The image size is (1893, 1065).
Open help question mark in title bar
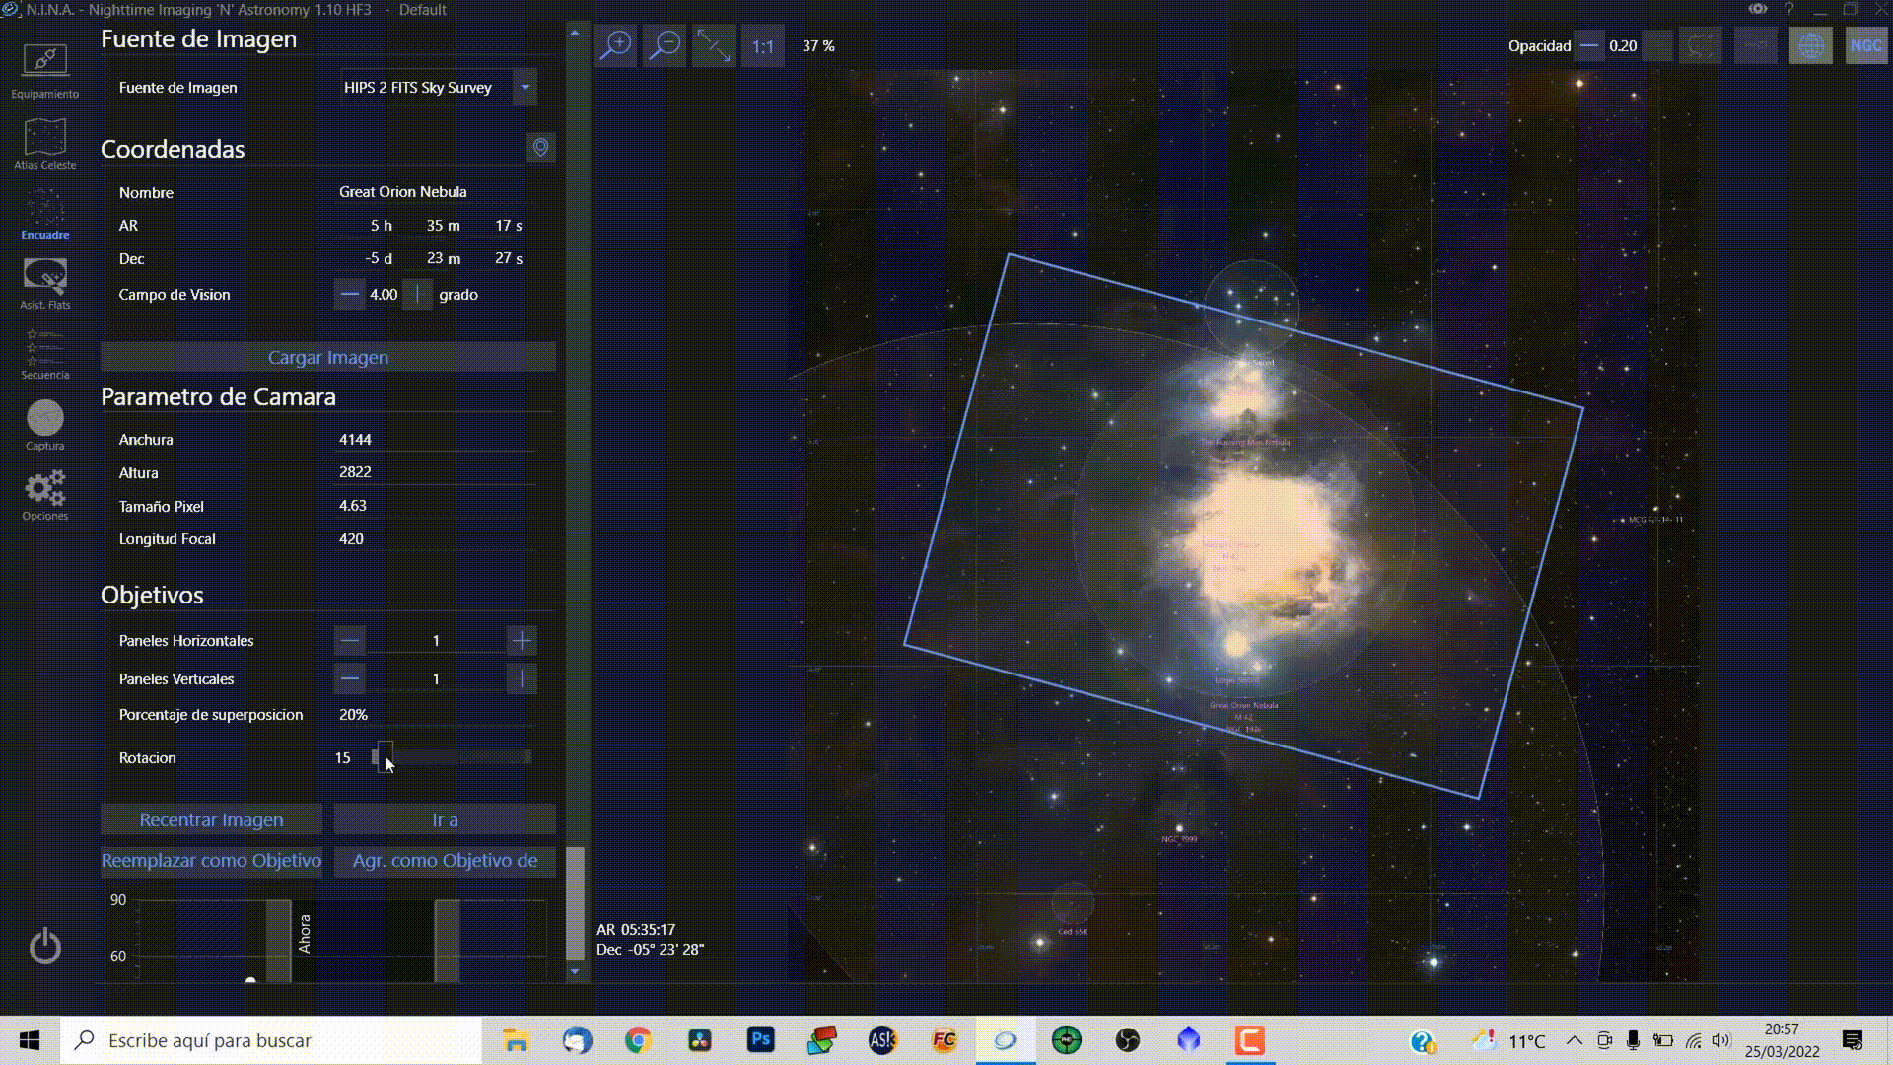pos(1788,9)
